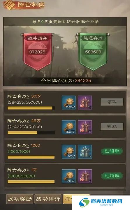Click 已领取 button in 1000 row
130x210 pixels.
[112, 151]
